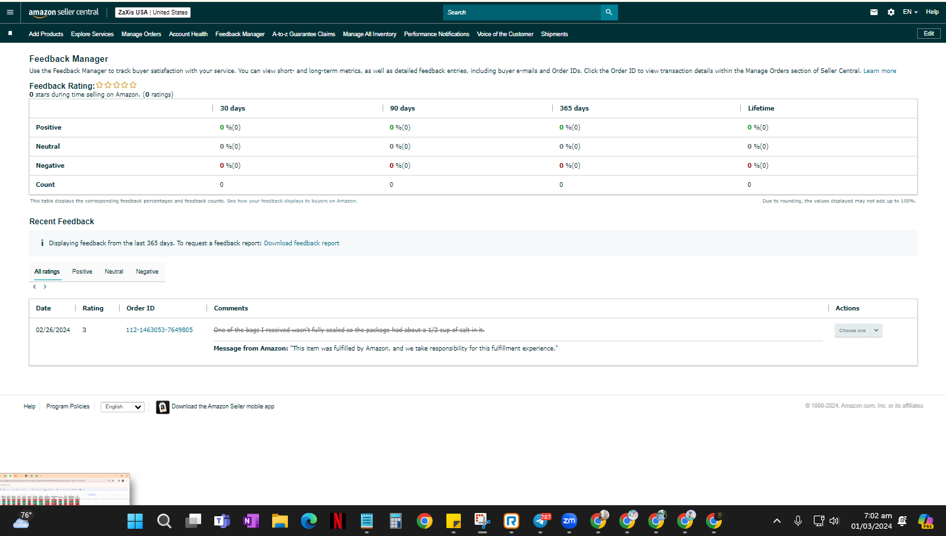
Task: Click the search magnifier button
Action: (609, 12)
